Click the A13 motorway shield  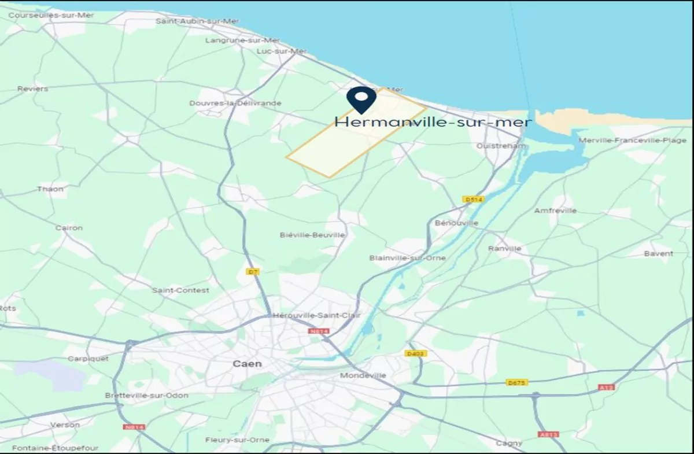click(606, 387)
